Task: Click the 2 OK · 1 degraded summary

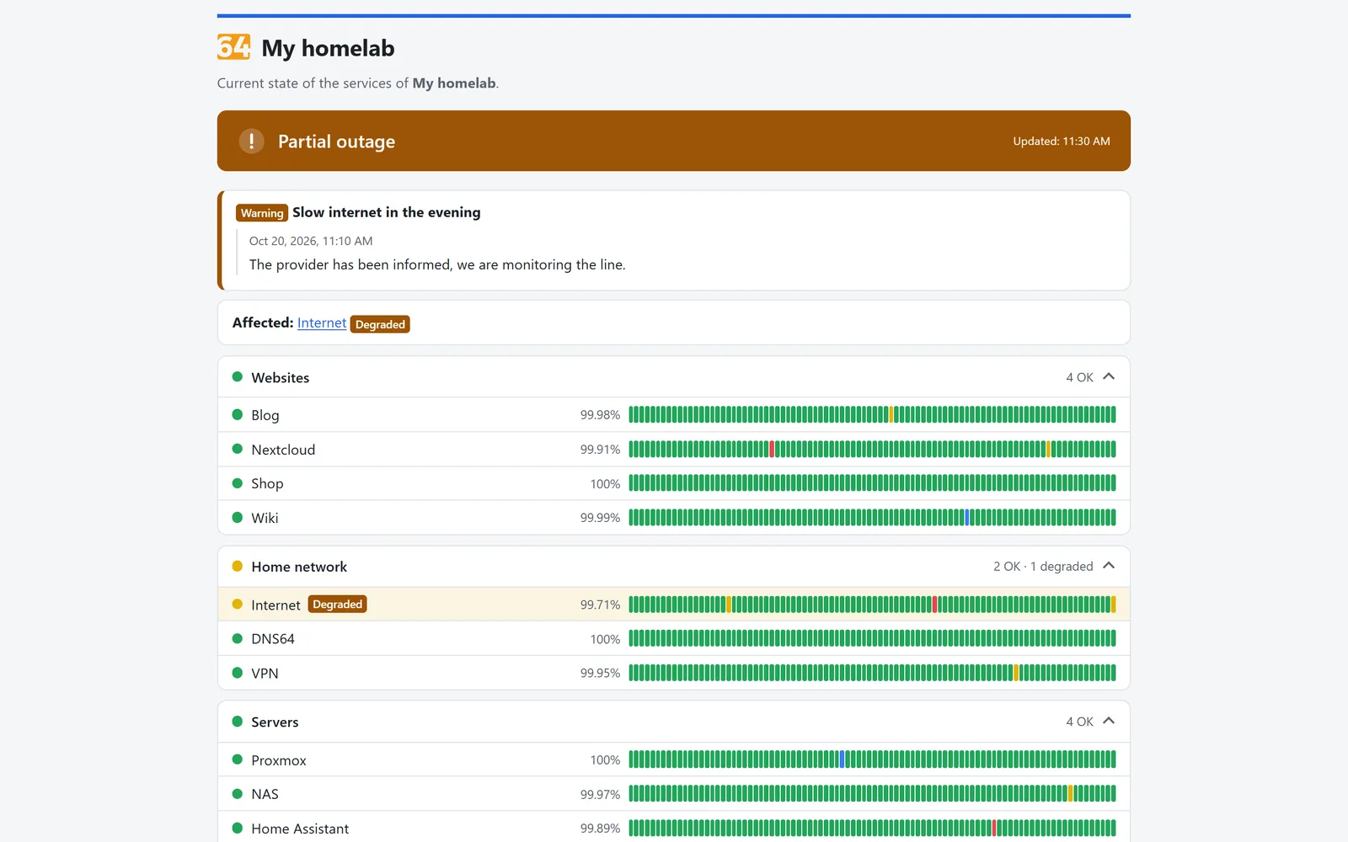Action: point(1043,567)
